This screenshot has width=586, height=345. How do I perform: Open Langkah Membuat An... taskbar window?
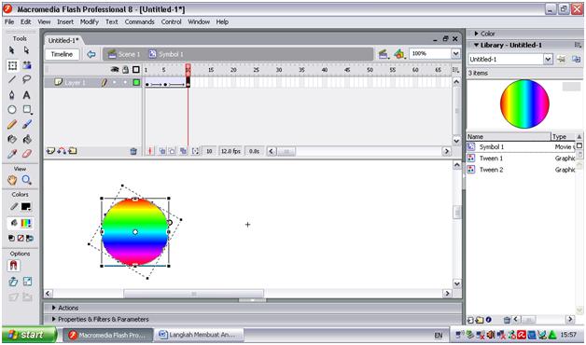(199, 335)
